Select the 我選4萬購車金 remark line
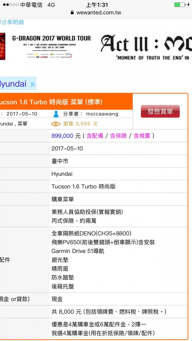 tap(103, 333)
